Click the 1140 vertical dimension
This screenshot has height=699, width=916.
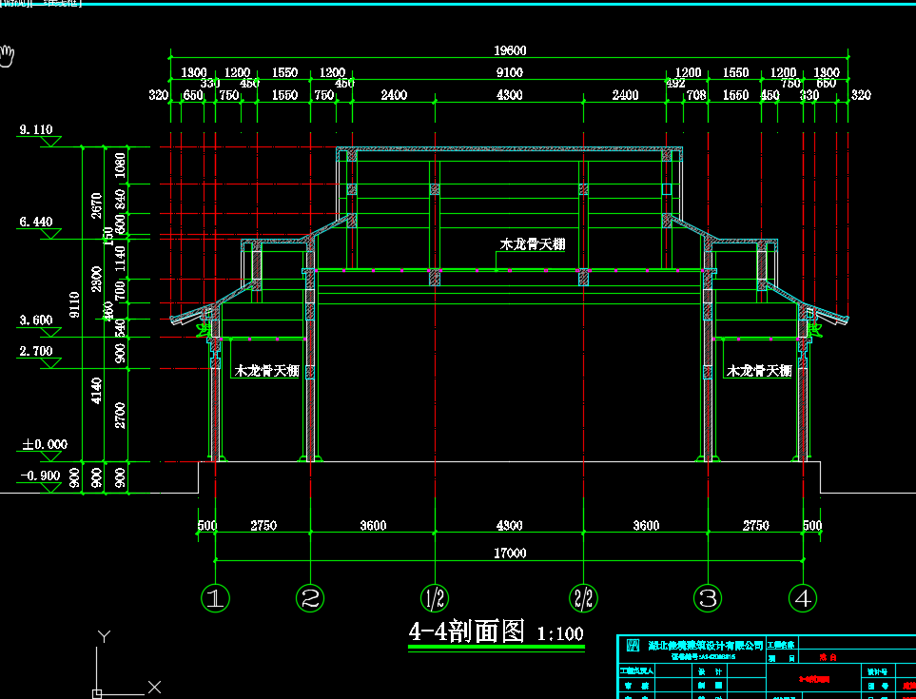(121, 258)
